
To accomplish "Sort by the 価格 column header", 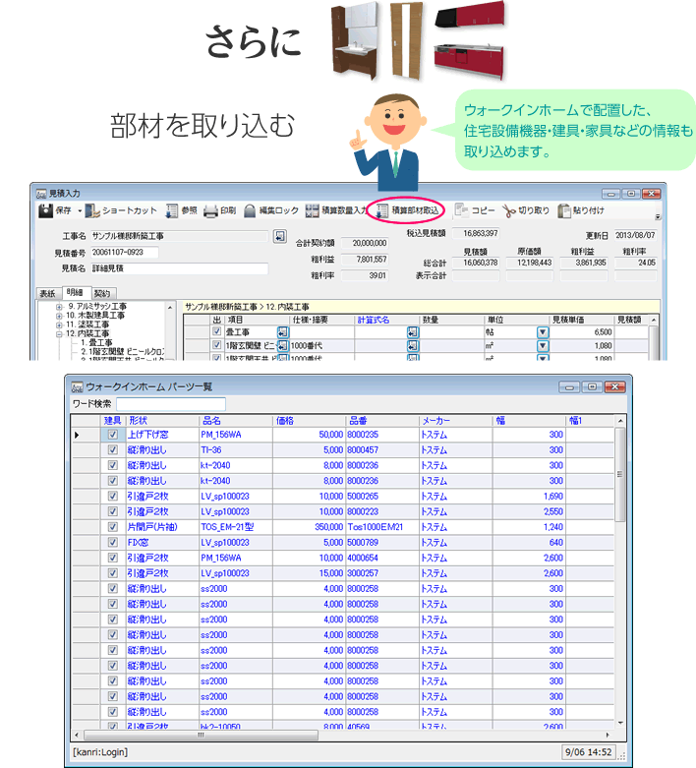I will 309,420.
